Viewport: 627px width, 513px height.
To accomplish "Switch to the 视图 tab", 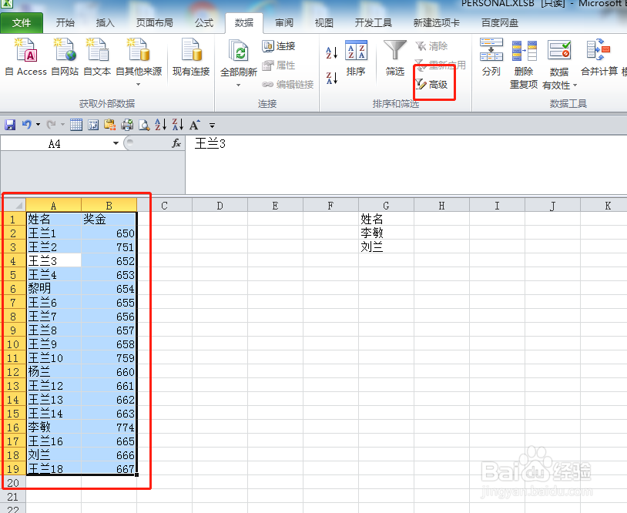I will point(324,23).
